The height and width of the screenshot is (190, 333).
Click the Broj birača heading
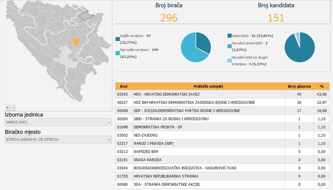point(169,5)
